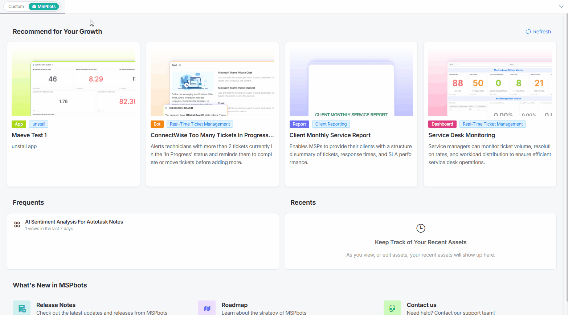Select the Real-Time Ticket Management tag
Viewport: 568px width, 315px height.
pyautogui.click(x=200, y=124)
